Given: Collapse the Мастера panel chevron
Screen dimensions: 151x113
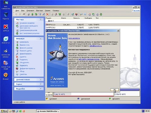Looking at the screenshot, I should 40,20.
